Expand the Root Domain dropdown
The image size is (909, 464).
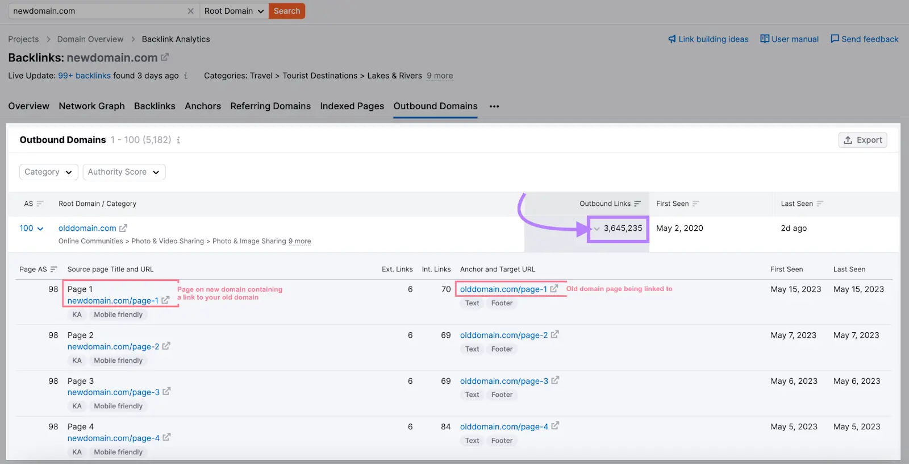click(234, 11)
